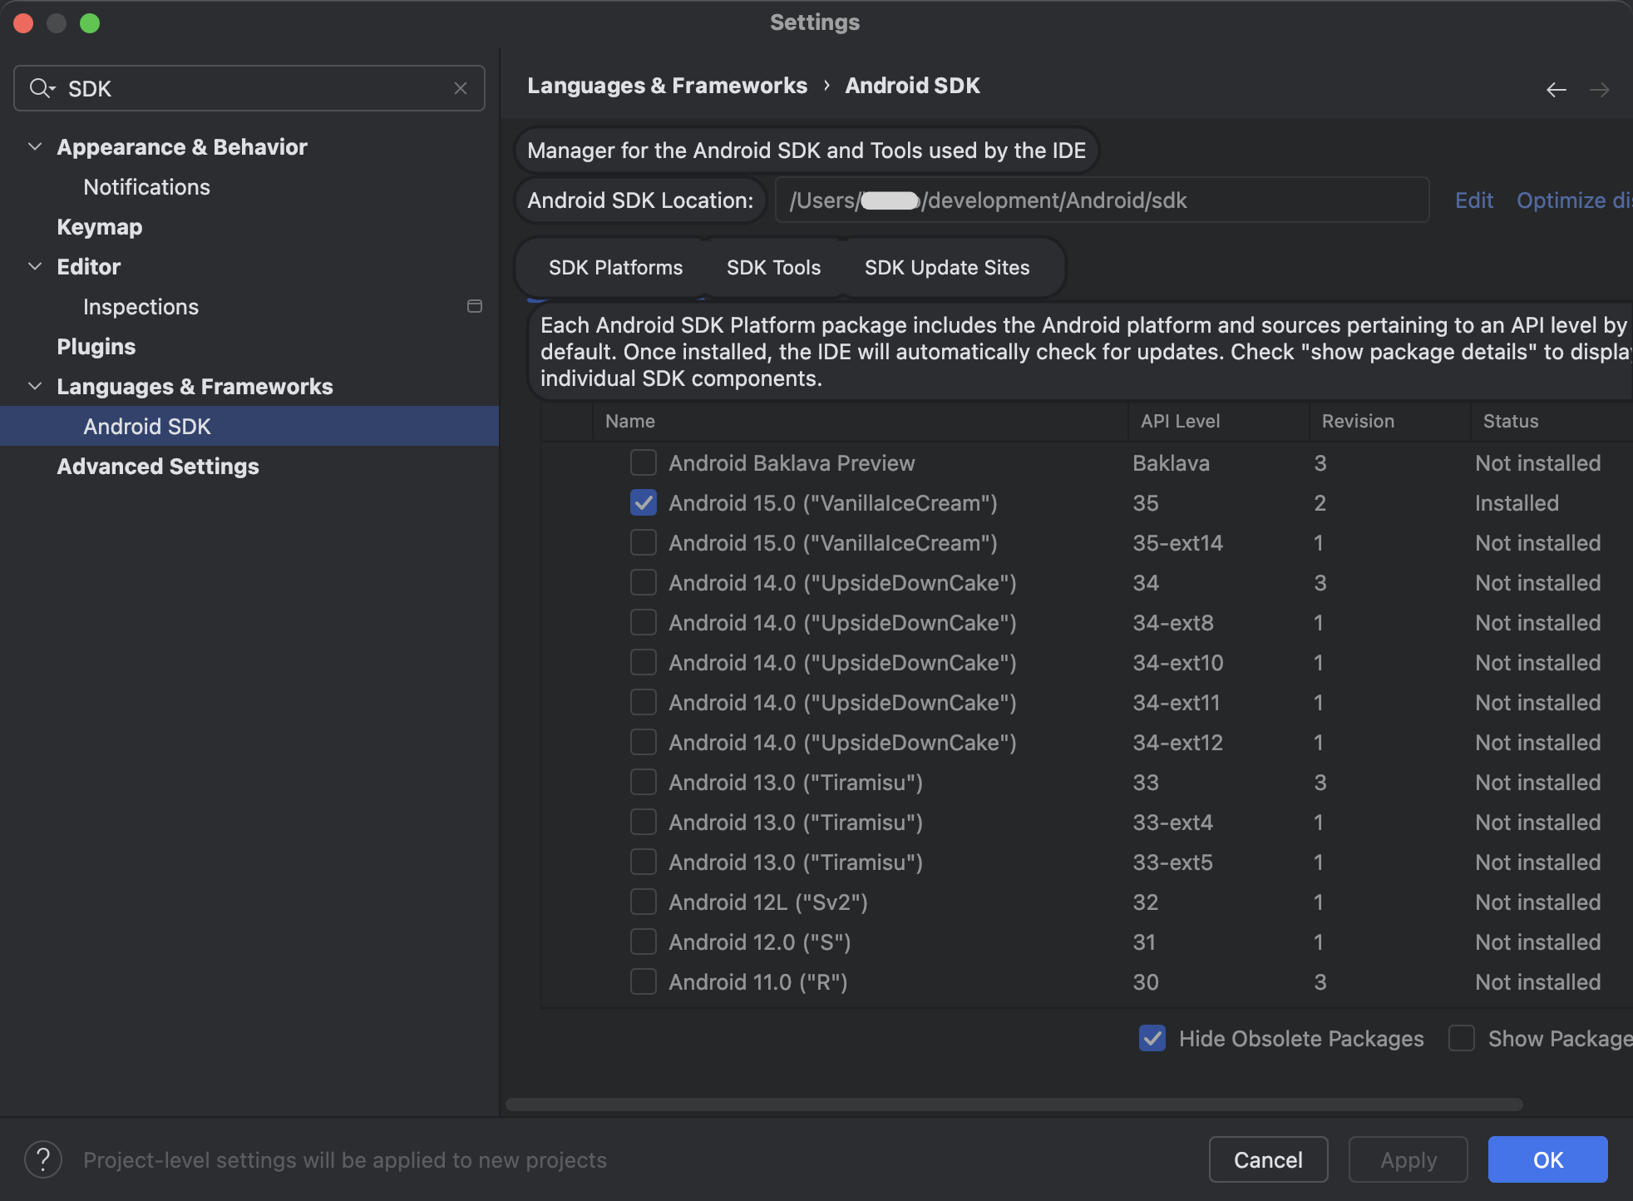The image size is (1633, 1201).
Task: Click the help question mark icon
Action: tap(42, 1159)
